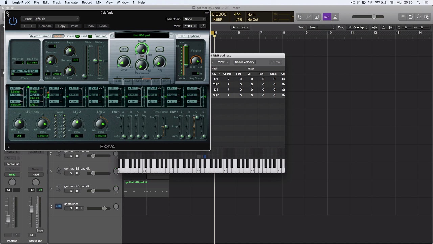Toggle the fat filter button
The image size is (433, 244).
tap(124, 49)
